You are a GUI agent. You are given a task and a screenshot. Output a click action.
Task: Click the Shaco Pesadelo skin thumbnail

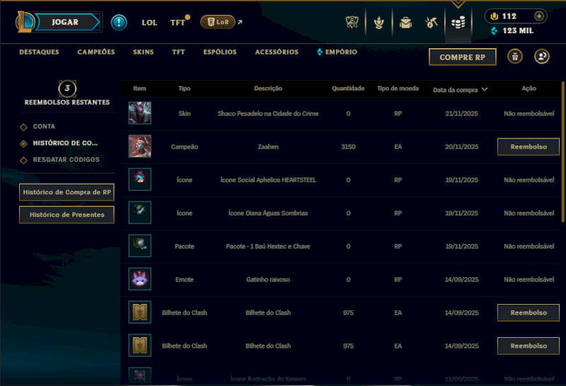pyautogui.click(x=139, y=113)
